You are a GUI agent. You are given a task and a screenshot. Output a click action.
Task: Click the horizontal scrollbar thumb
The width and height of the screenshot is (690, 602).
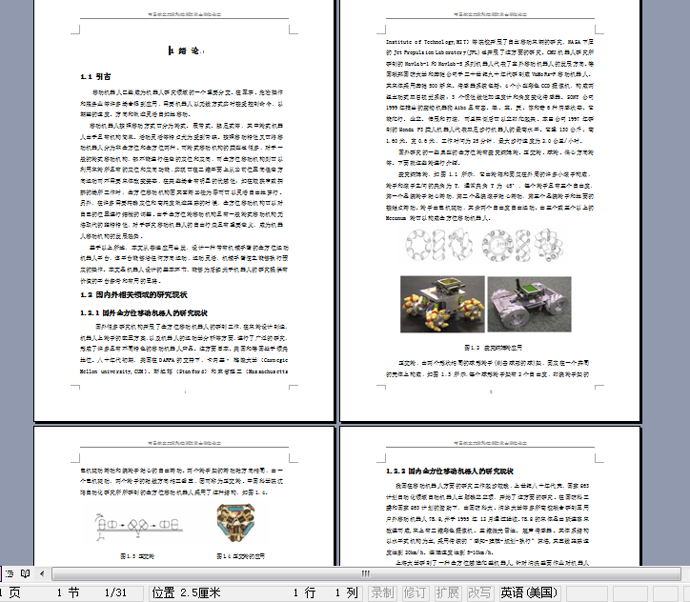366,573
